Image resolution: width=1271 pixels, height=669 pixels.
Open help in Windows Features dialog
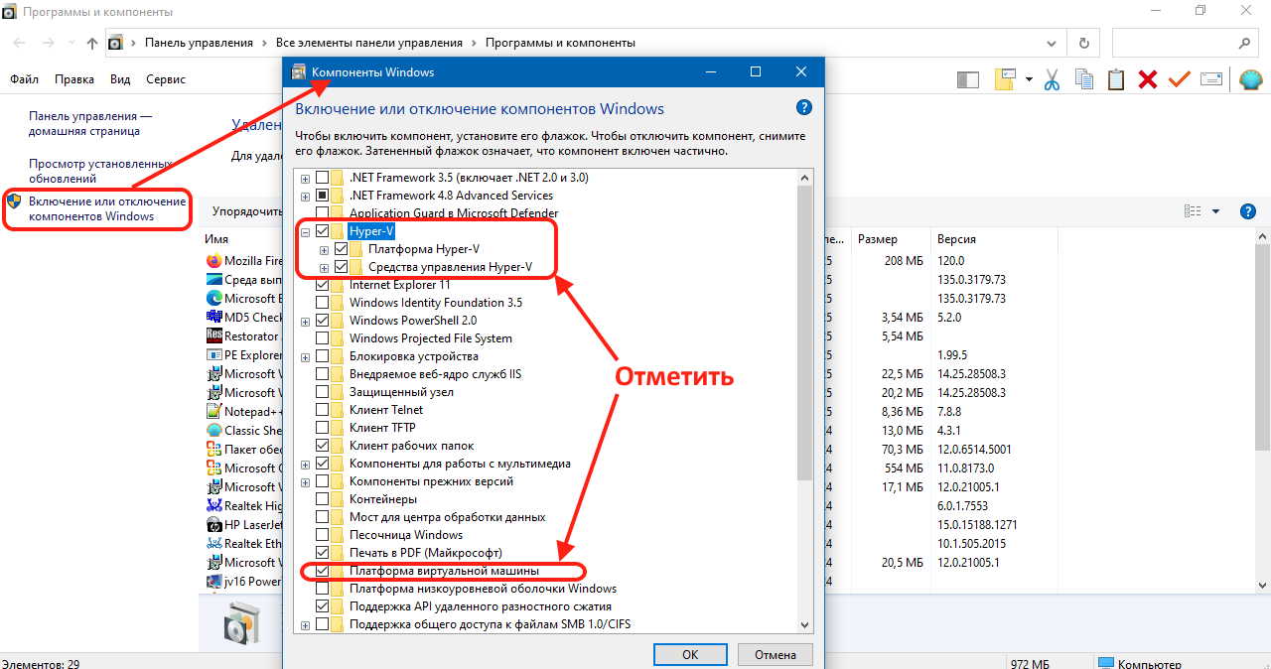tap(804, 108)
